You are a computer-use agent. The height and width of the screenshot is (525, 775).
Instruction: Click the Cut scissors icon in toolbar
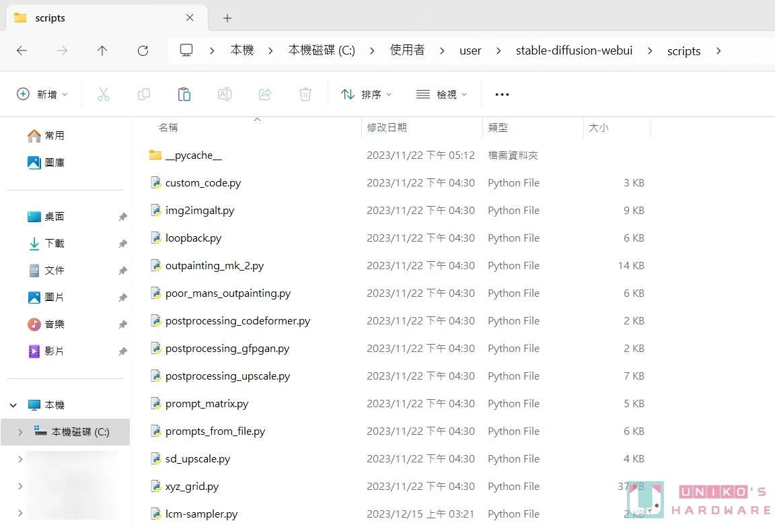click(x=103, y=94)
